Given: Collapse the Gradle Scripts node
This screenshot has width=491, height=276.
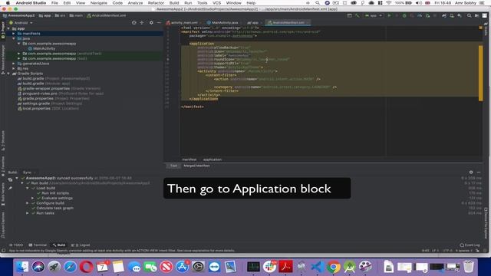Looking at the screenshot, I should click(8, 74).
